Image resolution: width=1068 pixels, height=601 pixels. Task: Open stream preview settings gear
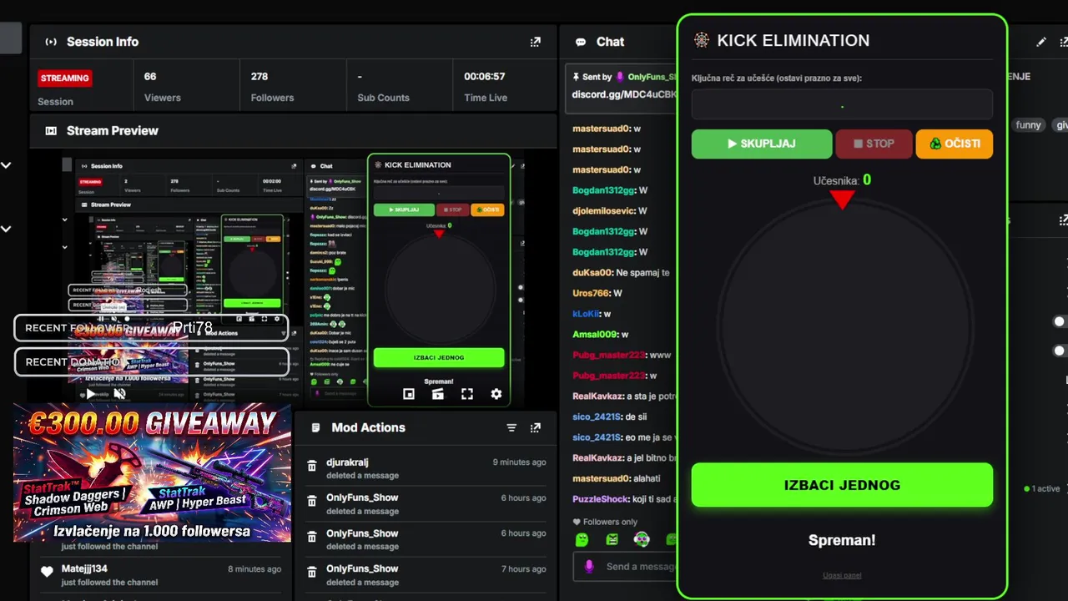coord(496,394)
